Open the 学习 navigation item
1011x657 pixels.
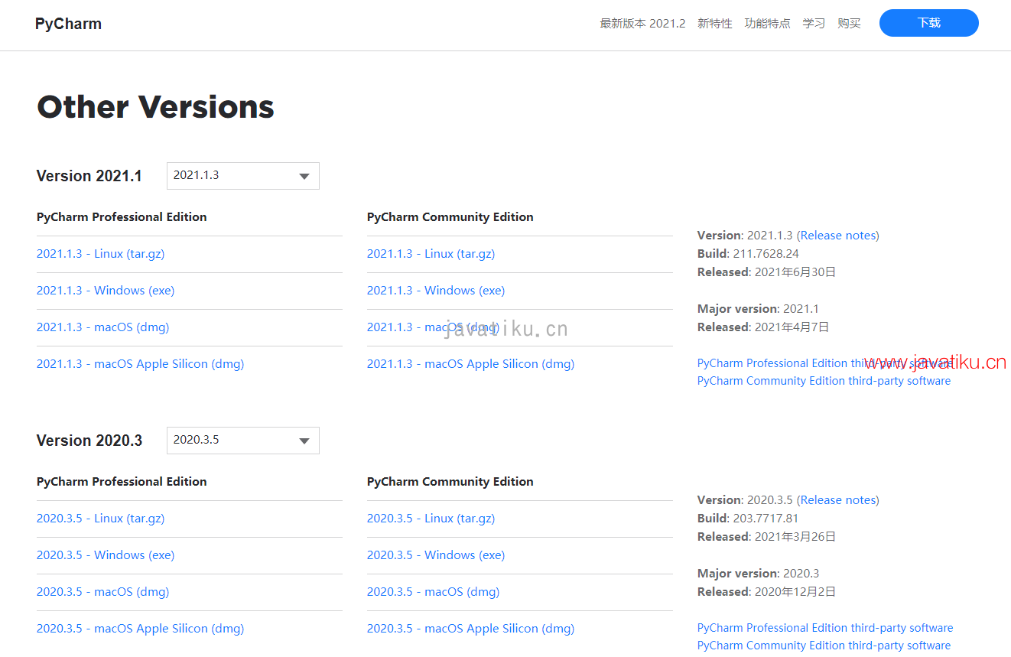coord(814,24)
